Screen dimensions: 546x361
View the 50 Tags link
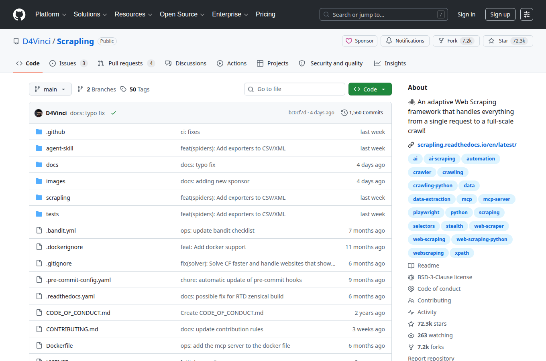pos(135,89)
